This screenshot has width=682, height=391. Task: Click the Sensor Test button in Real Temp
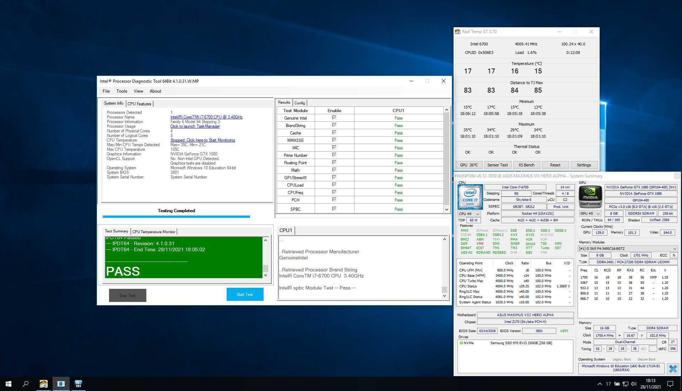coord(497,165)
